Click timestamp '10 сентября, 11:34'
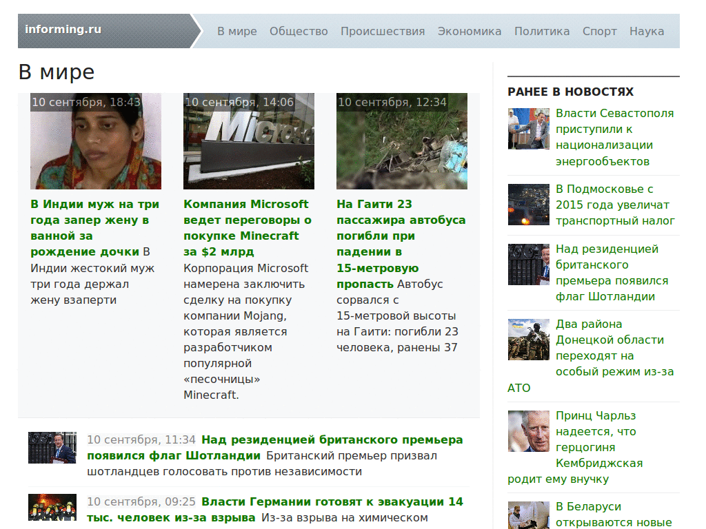706x529 pixels. 141,440
